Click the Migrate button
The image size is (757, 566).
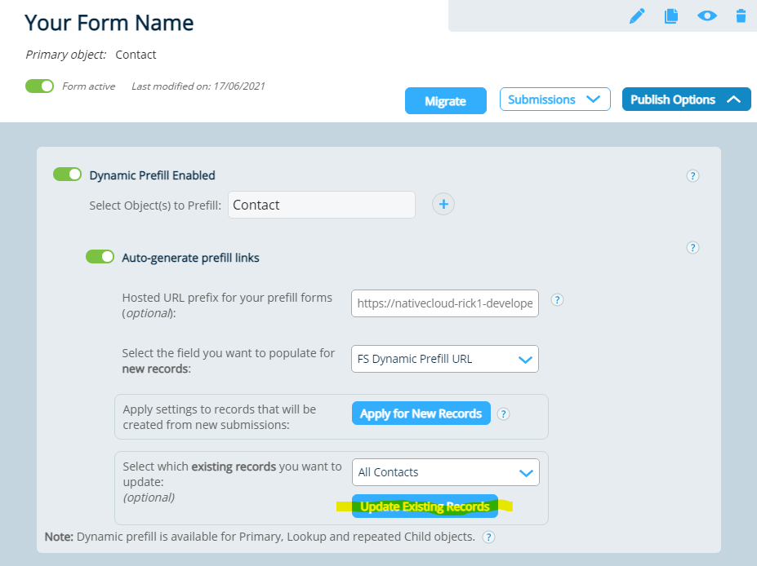(x=445, y=101)
